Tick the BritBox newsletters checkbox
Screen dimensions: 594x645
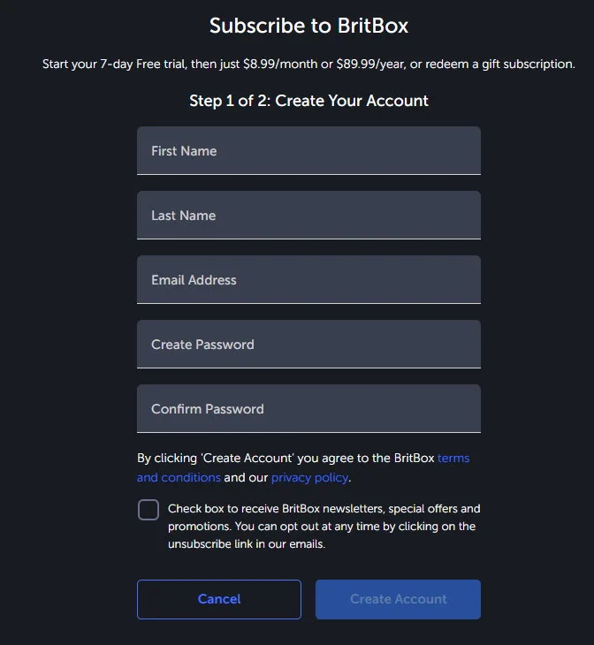[x=148, y=510]
